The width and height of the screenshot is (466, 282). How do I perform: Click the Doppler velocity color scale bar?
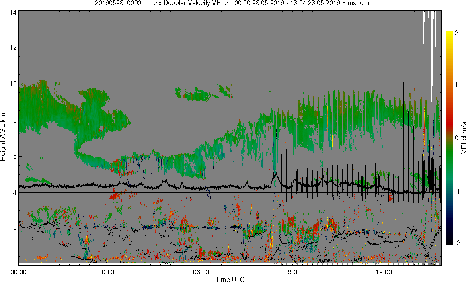coord(449,138)
